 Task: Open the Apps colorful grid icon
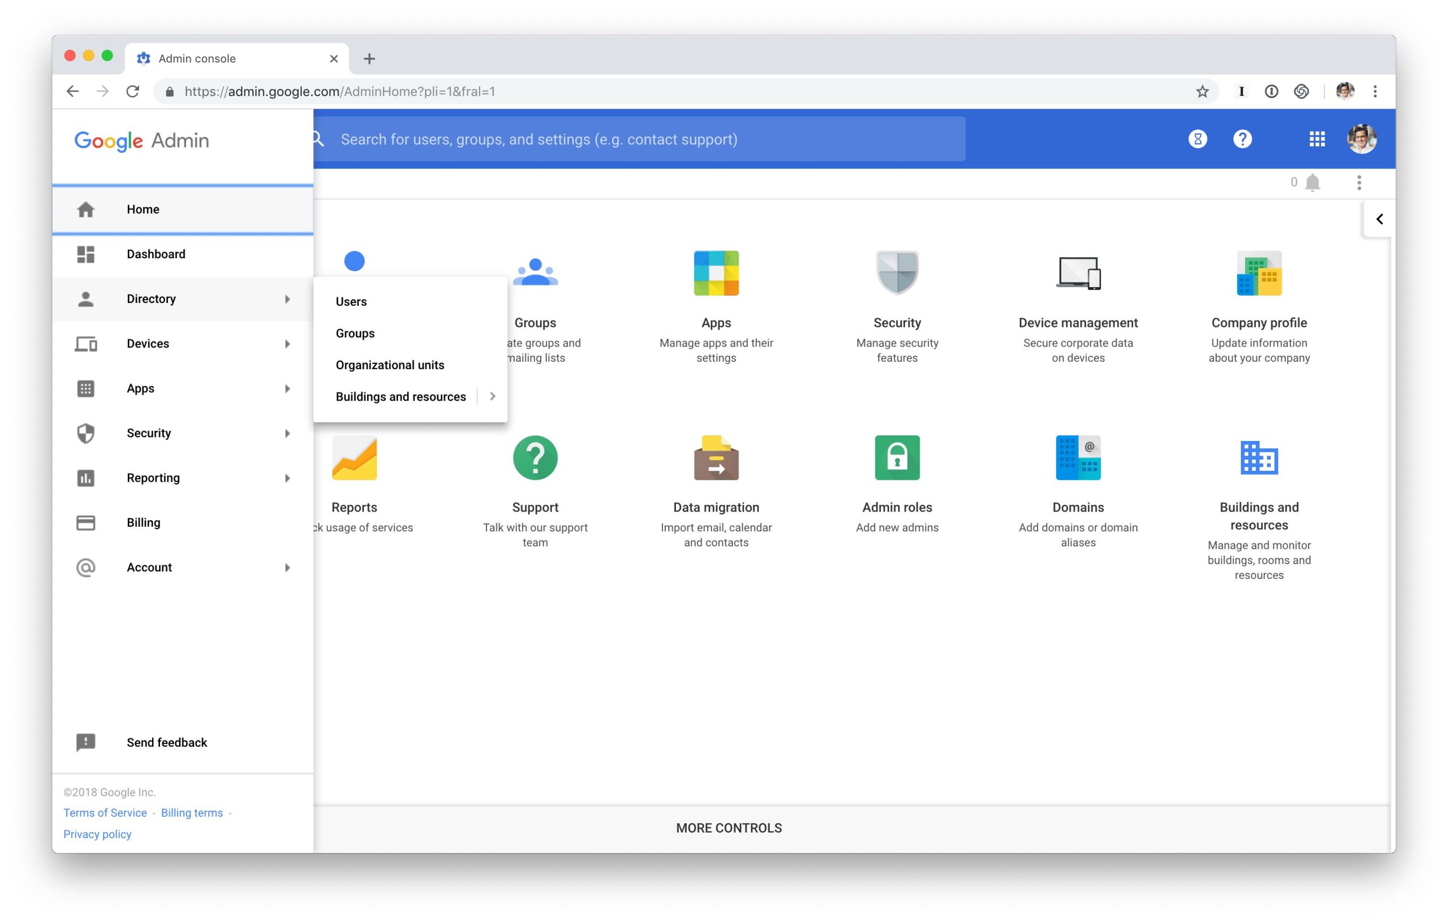point(716,273)
